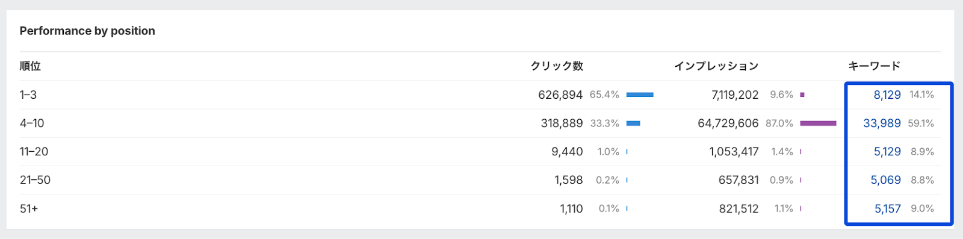
Task: Click the クリック数 column header
Action: [x=557, y=66]
